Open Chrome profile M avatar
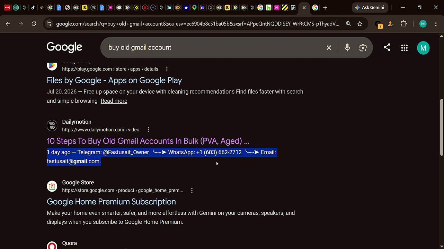 (423, 24)
